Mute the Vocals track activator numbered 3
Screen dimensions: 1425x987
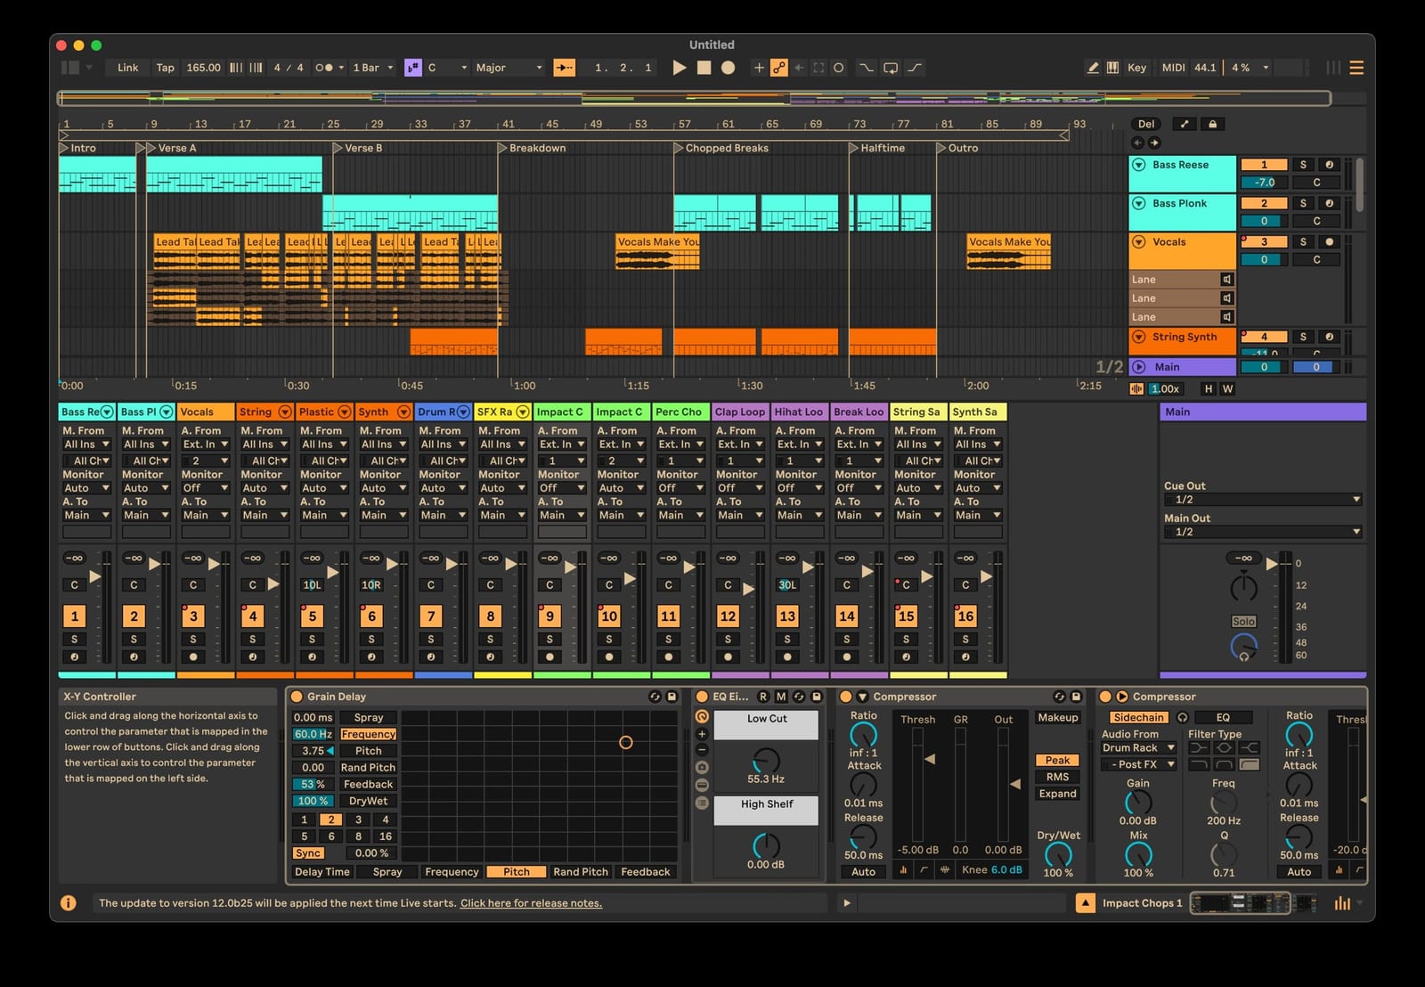coord(1264,241)
